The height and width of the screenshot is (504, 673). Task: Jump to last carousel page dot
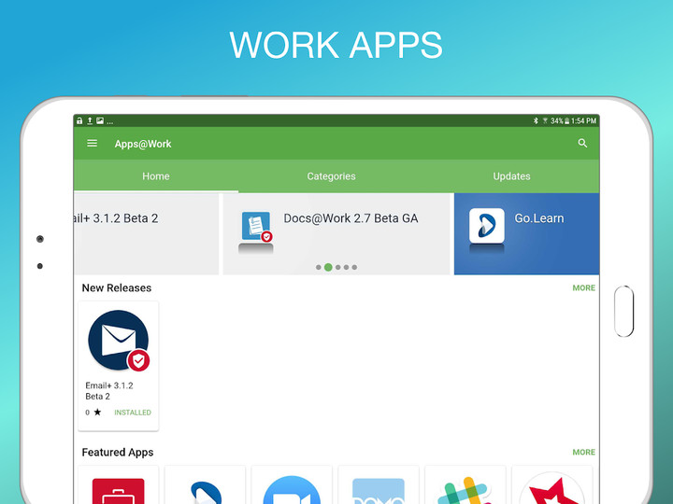pos(354,268)
